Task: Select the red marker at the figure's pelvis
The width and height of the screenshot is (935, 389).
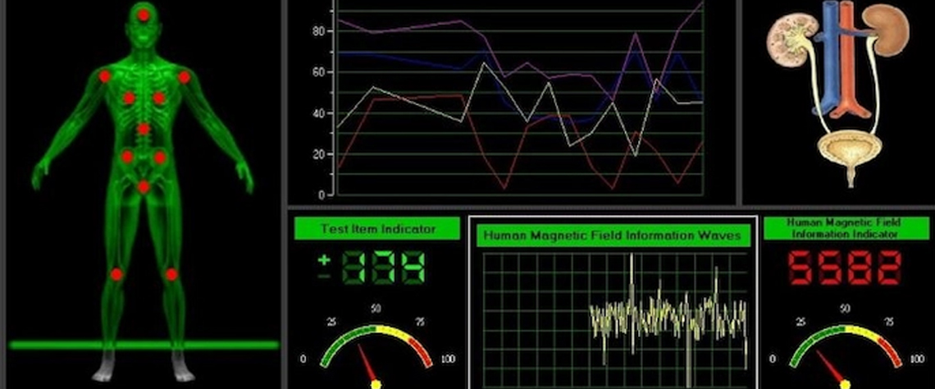Action: pos(144,187)
